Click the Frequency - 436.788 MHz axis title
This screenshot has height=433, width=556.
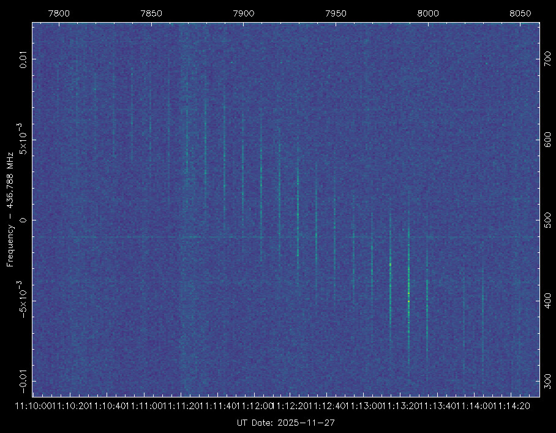(x=10, y=208)
